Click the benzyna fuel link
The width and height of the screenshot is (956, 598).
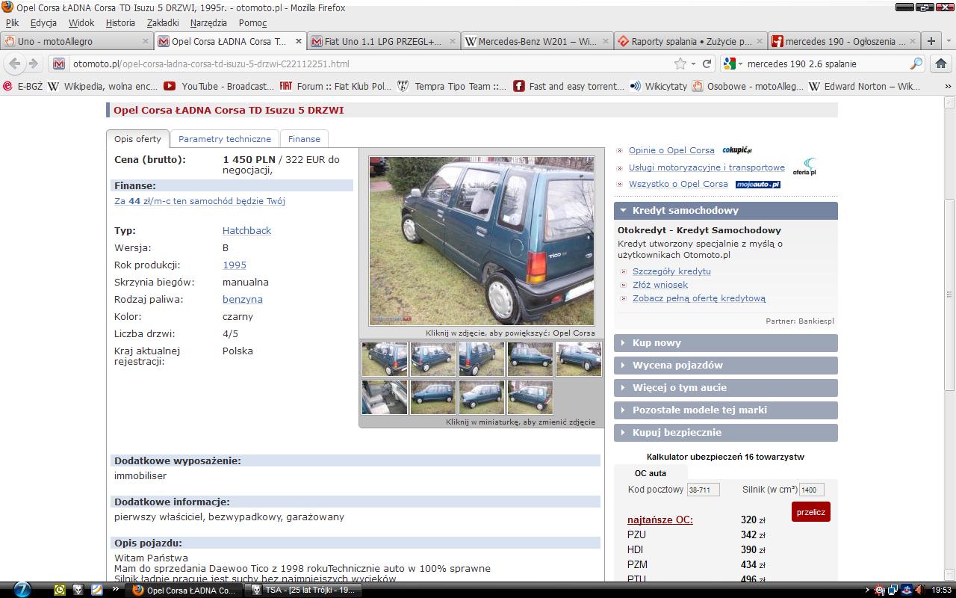tap(243, 300)
